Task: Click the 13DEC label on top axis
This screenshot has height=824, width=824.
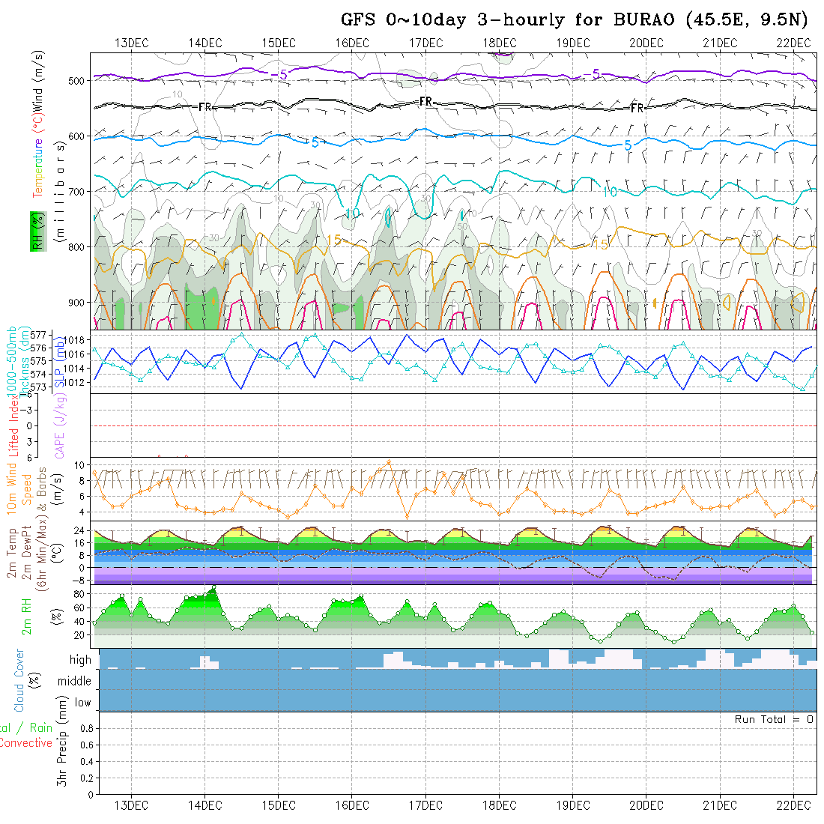Action: tap(131, 43)
